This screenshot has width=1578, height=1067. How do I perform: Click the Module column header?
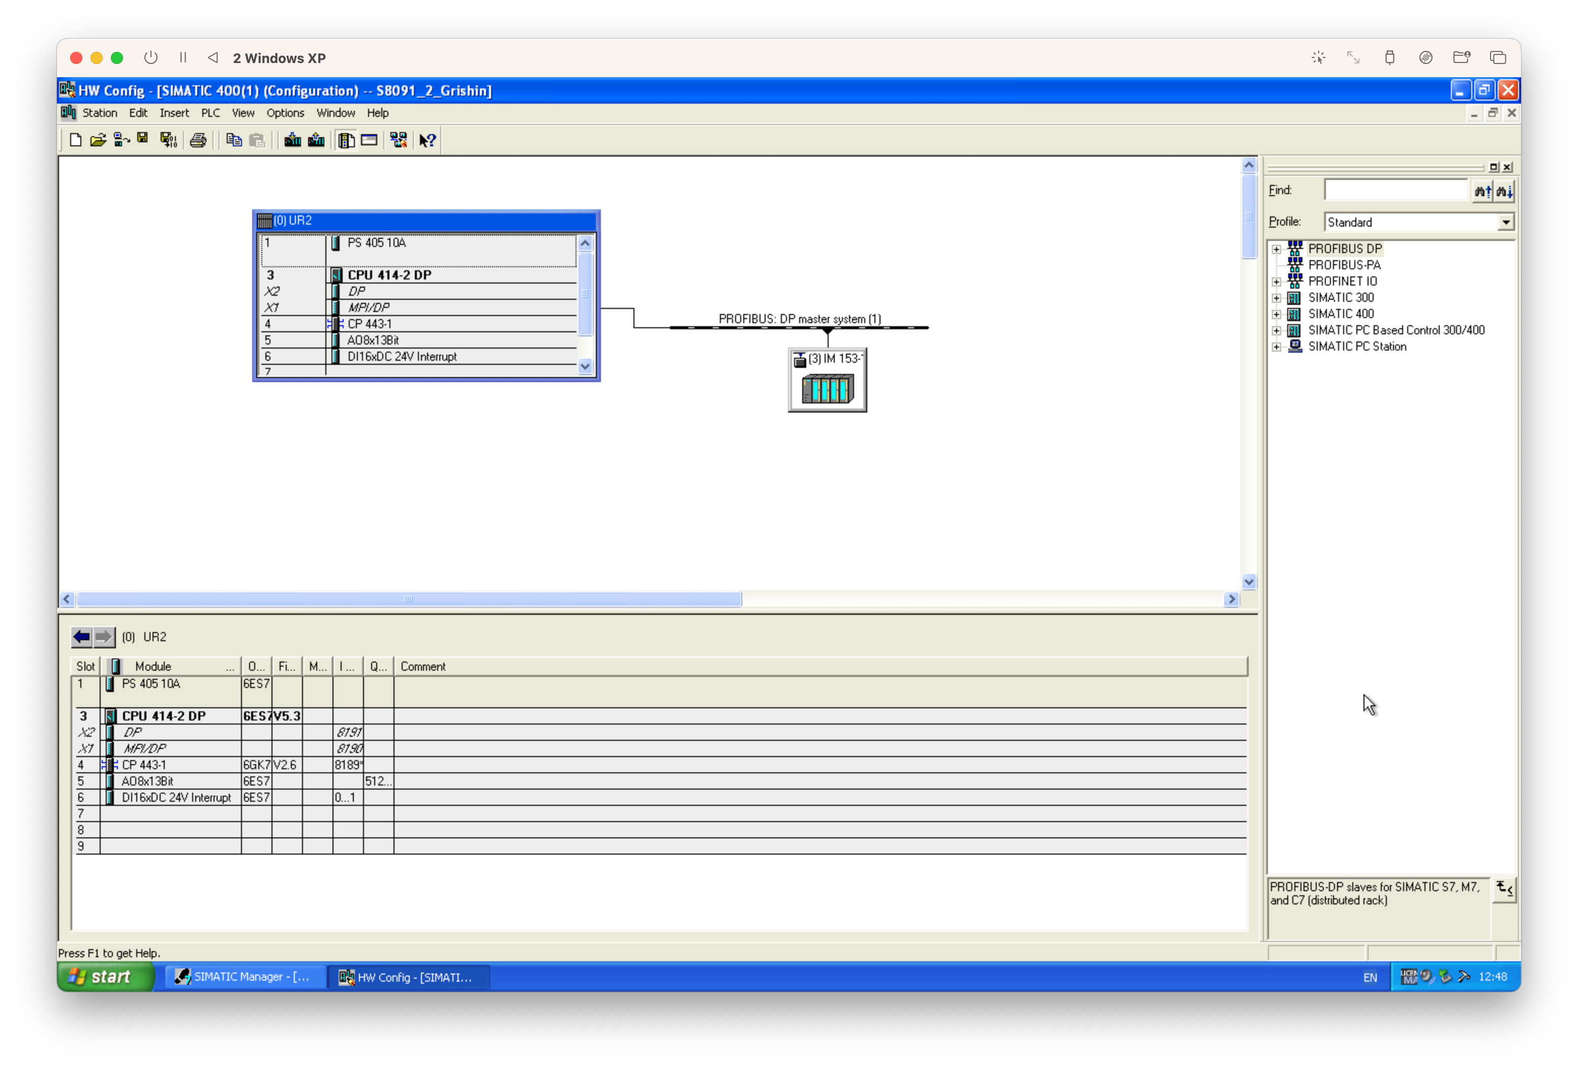coord(171,667)
